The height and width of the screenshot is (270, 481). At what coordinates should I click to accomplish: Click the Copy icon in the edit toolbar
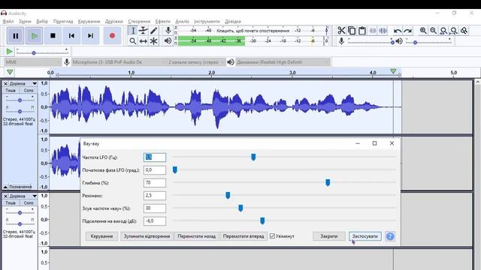[352, 31]
